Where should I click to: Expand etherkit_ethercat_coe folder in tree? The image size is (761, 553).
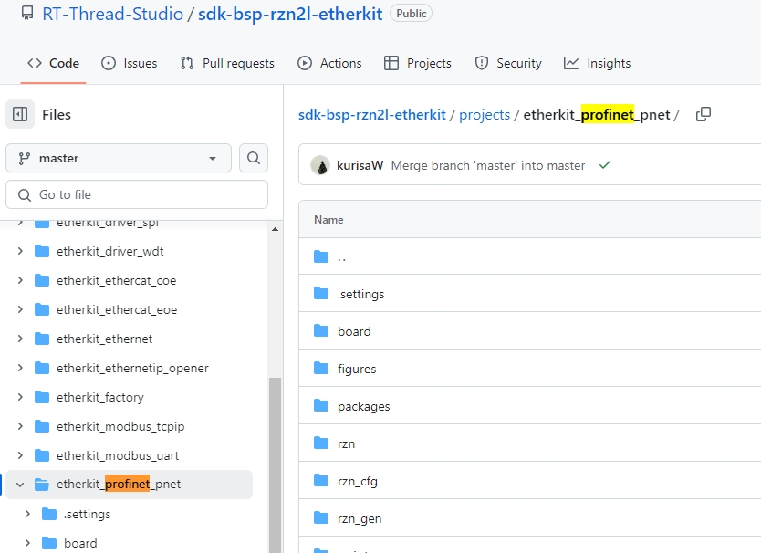pos(20,280)
